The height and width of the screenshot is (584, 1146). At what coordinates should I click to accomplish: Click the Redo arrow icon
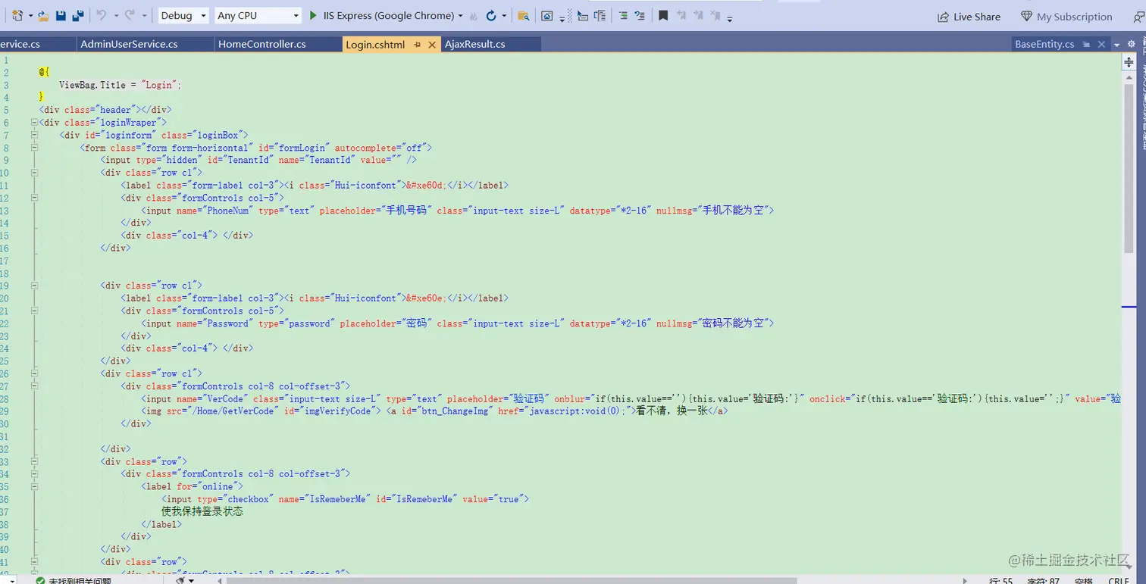pyautogui.click(x=130, y=15)
